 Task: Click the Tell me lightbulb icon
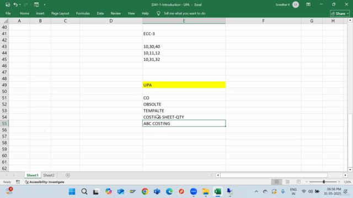(158, 13)
